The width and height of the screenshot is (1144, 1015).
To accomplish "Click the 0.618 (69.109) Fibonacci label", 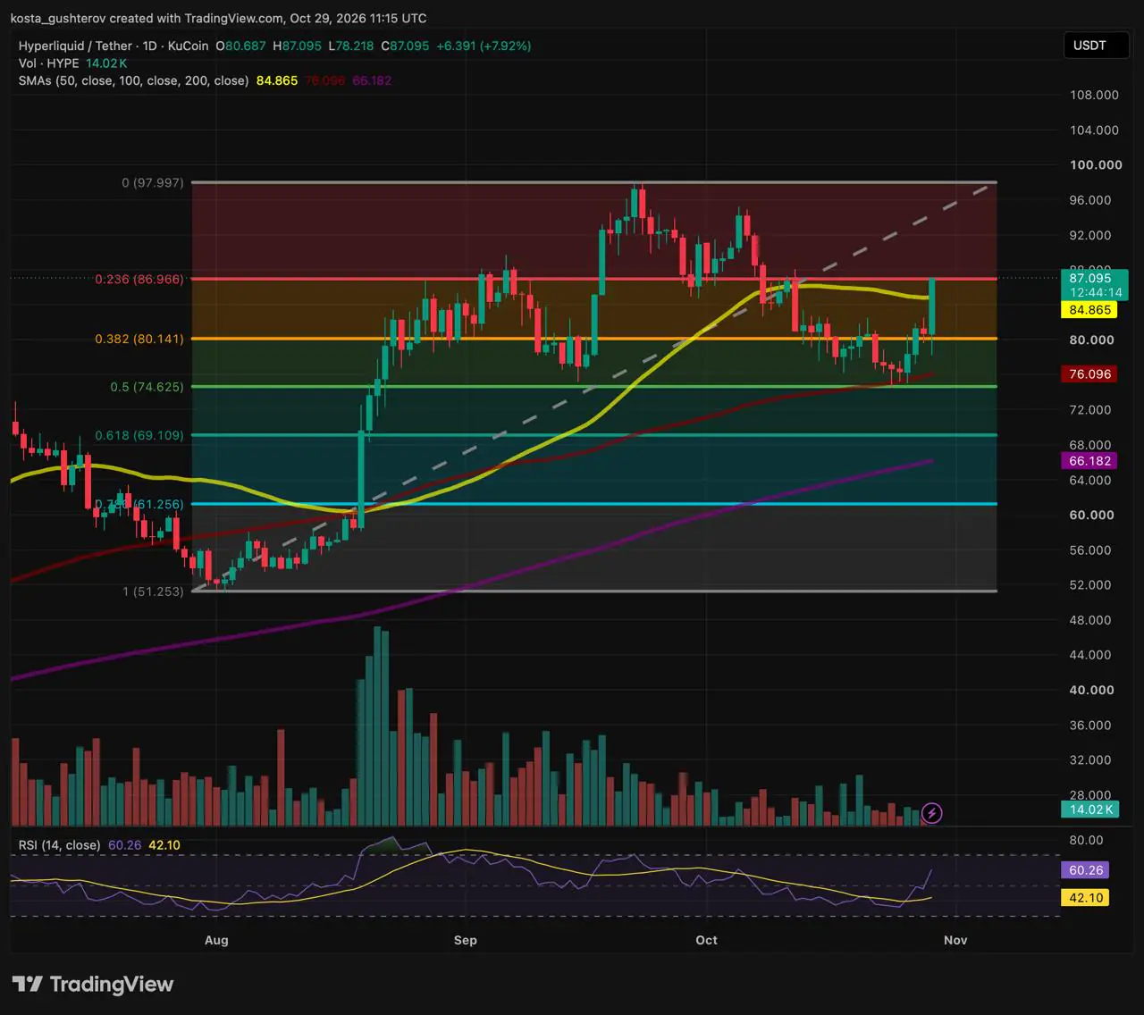I will point(139,436).
